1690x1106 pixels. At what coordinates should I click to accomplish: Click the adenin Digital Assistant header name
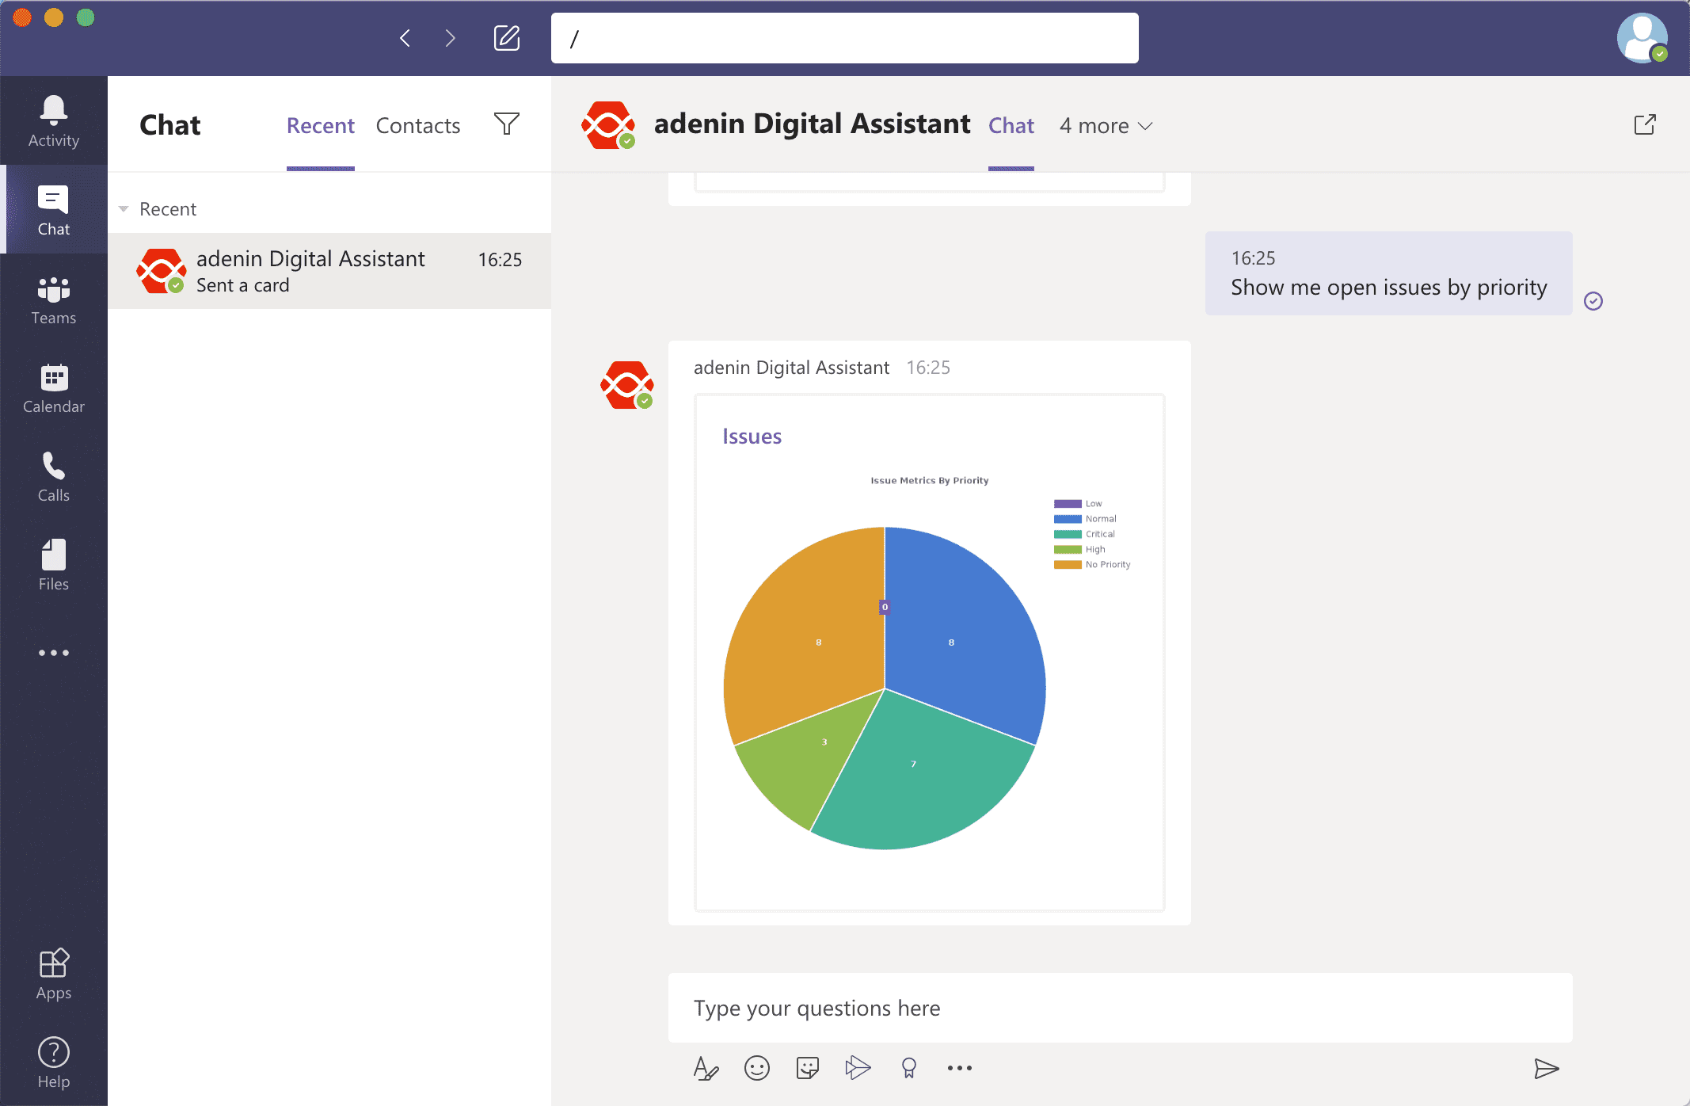point(812,124)
